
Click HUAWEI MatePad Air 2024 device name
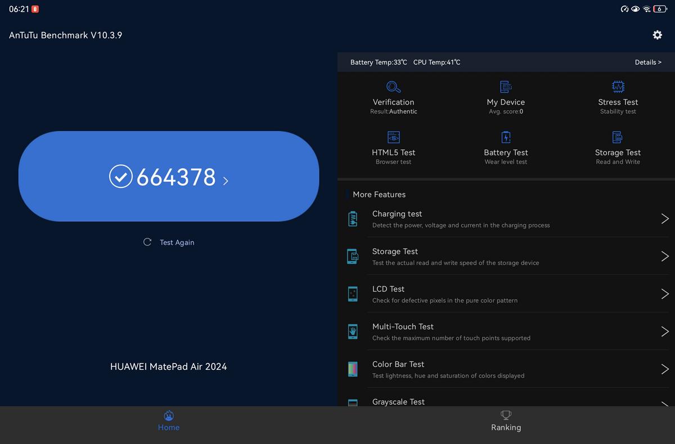168,366
